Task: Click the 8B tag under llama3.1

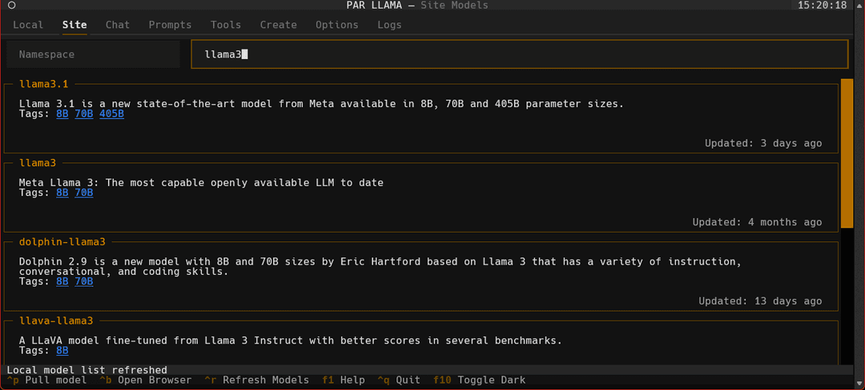Action: pyautogui.click(x=62, y=114)
